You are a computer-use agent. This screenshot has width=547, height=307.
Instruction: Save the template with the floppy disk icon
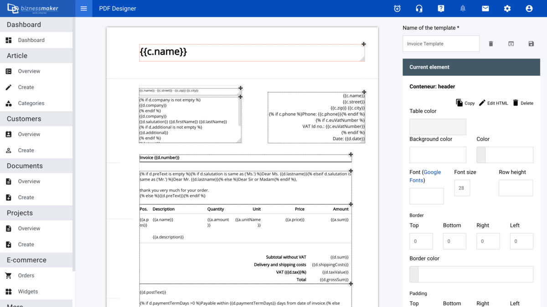531,44
